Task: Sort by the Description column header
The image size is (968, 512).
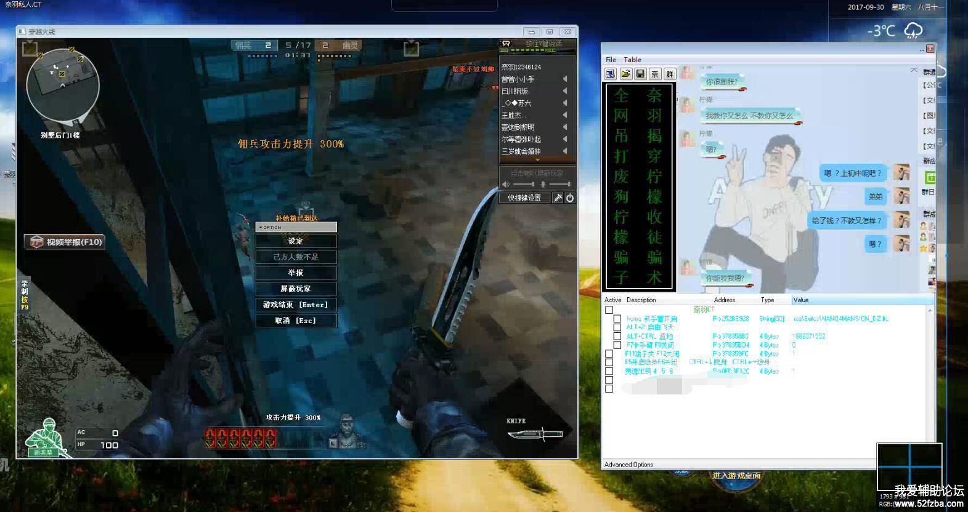Action: (641, 300)
